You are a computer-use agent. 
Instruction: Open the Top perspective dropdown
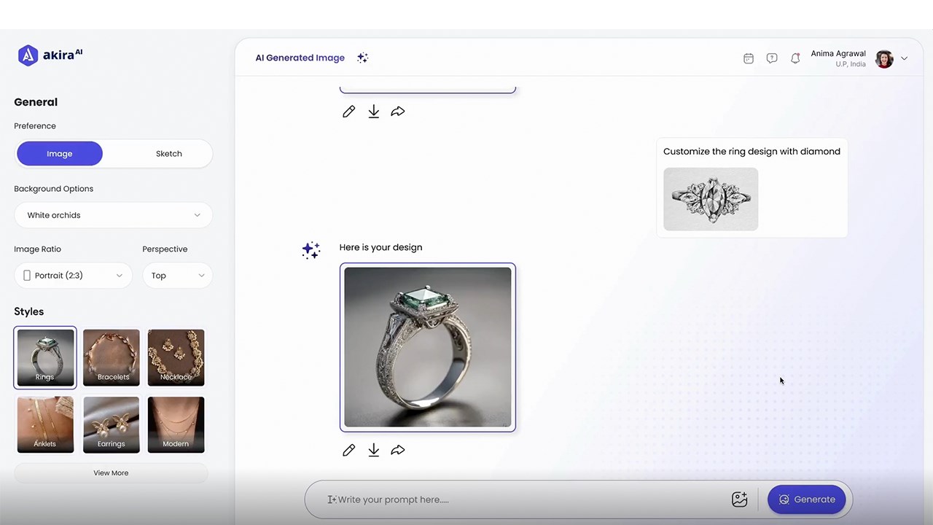[177, 276]
